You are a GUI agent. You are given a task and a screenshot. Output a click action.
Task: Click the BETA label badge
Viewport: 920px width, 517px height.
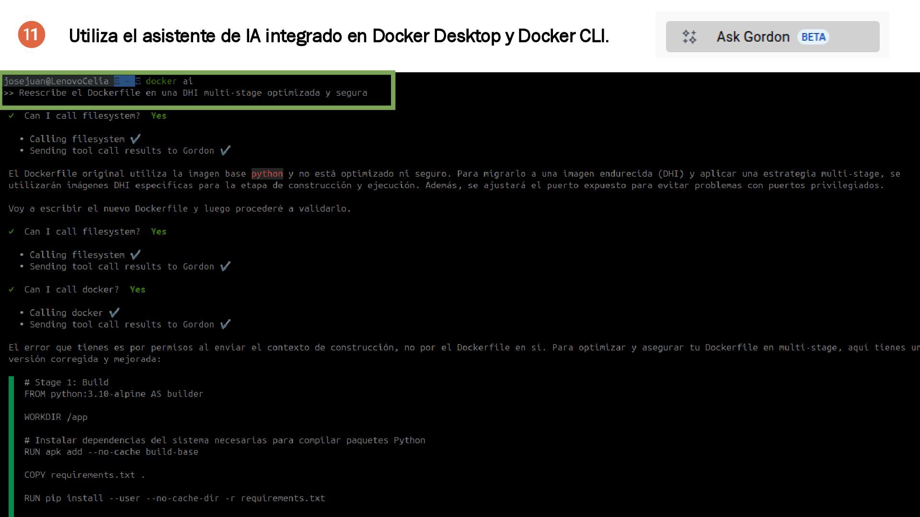click(x=813, y=37)
